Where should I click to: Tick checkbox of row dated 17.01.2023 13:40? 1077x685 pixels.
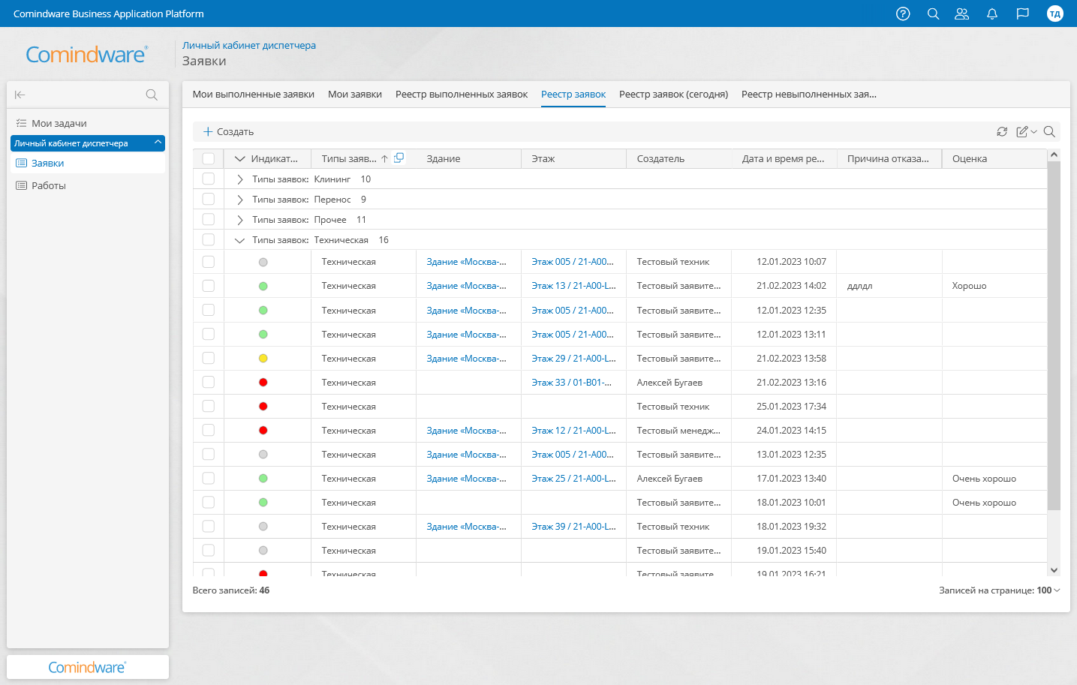(x=209, y=478)
